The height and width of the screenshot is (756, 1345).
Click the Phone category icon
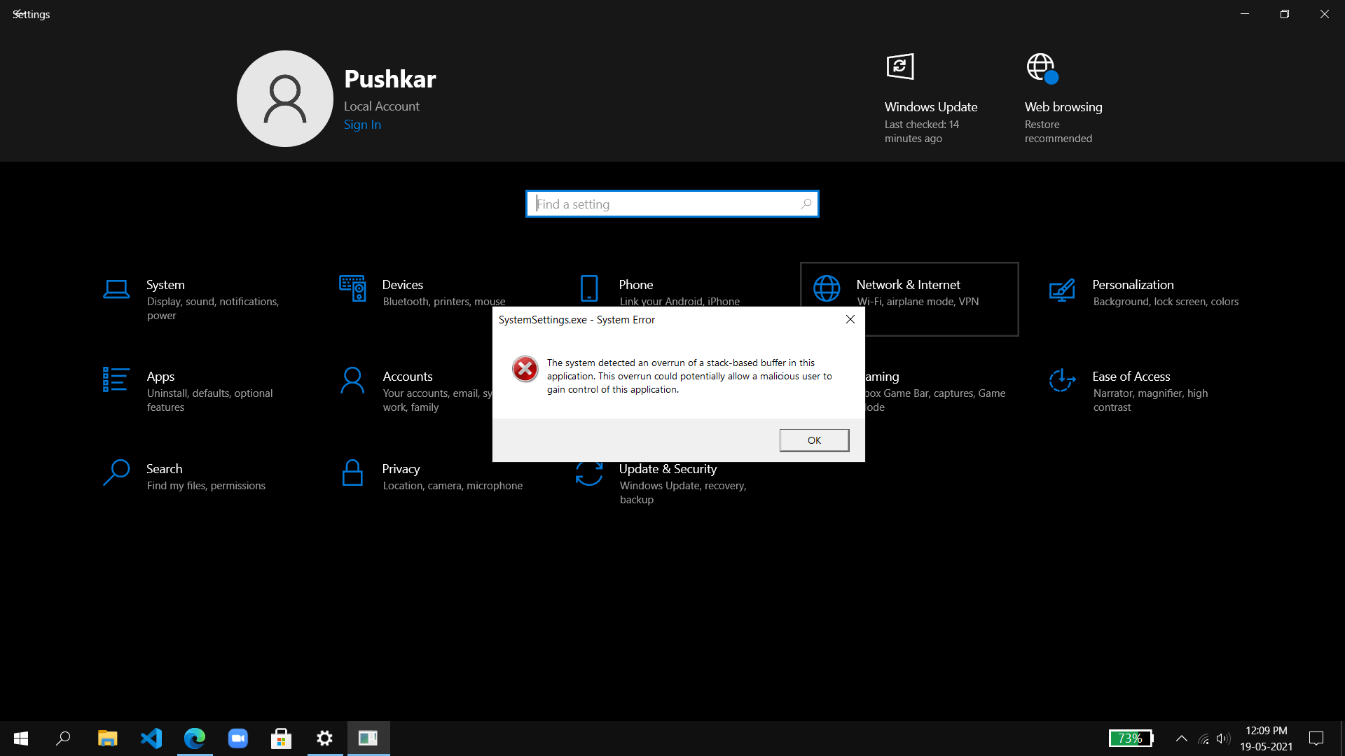tap(589, 288)
